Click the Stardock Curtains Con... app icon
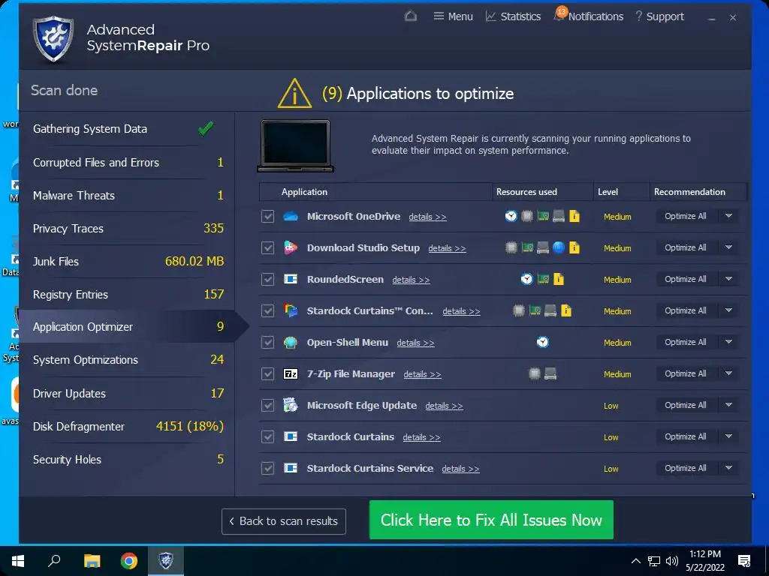Screen dimensions: 769x576 pyautogui.click(x=291, y=310)
